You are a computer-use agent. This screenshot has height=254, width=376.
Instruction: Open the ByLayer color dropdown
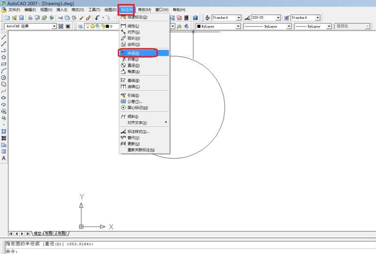[x=239, y=26]
